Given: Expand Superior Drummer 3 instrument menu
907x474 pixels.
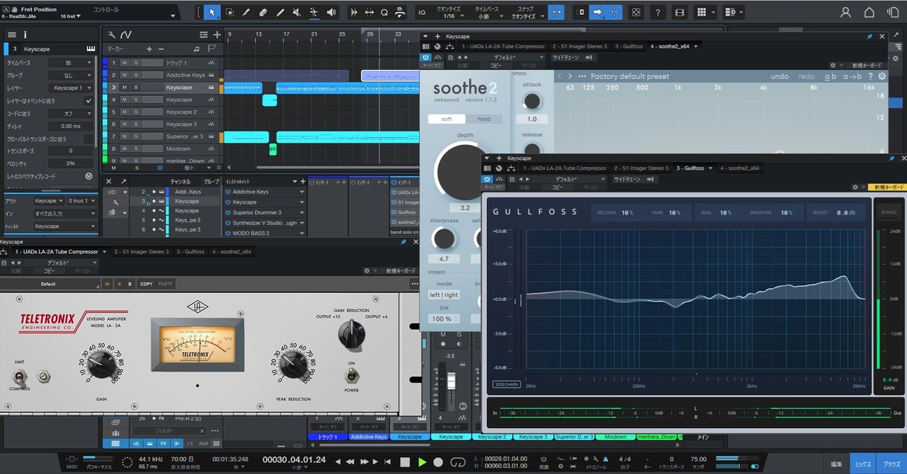Looking at the screenshot, I should click(x=302, y=212).
